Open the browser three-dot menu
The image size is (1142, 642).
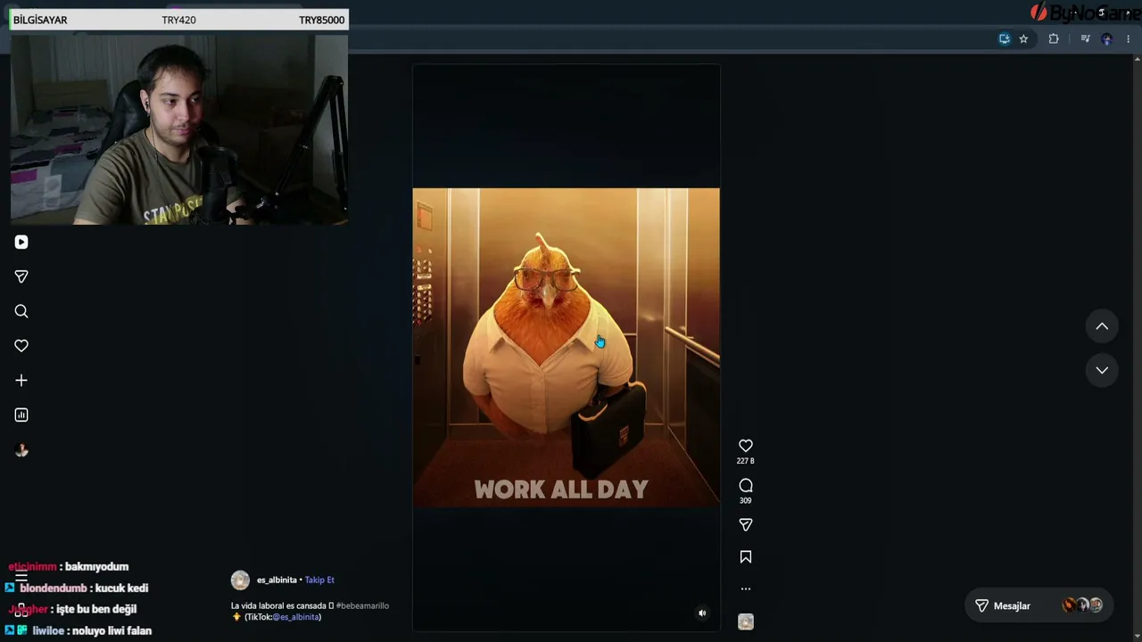[x=1130, y=38]
